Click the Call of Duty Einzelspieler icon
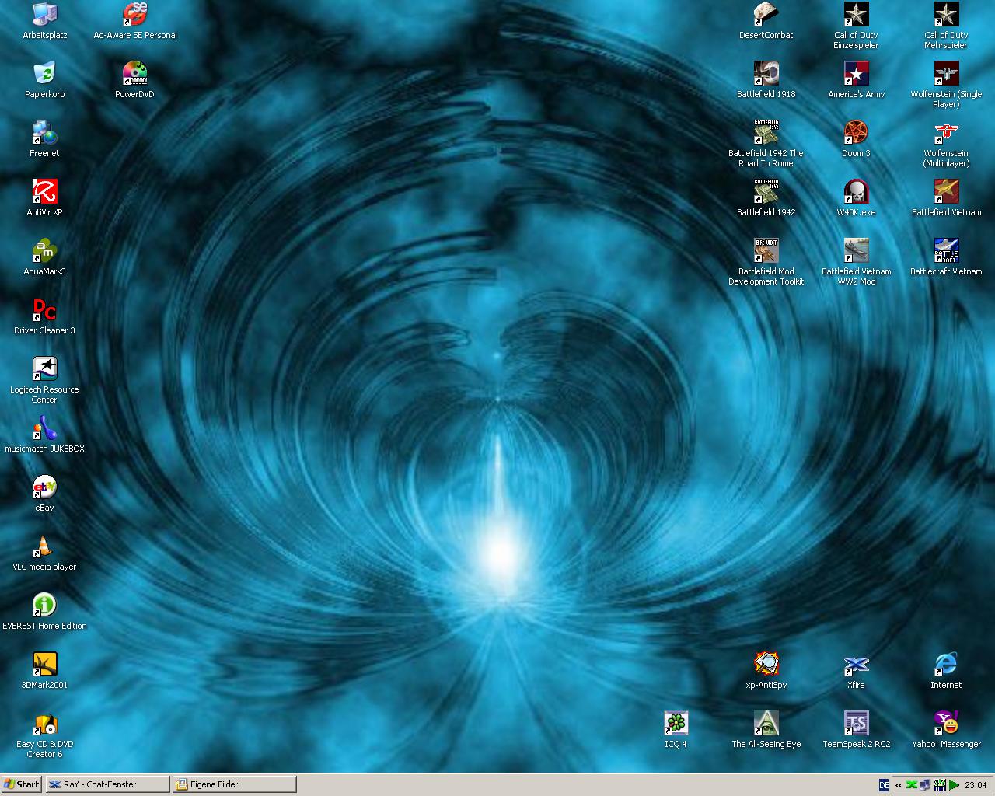This screenshot has width=995, height=796. 856,16
